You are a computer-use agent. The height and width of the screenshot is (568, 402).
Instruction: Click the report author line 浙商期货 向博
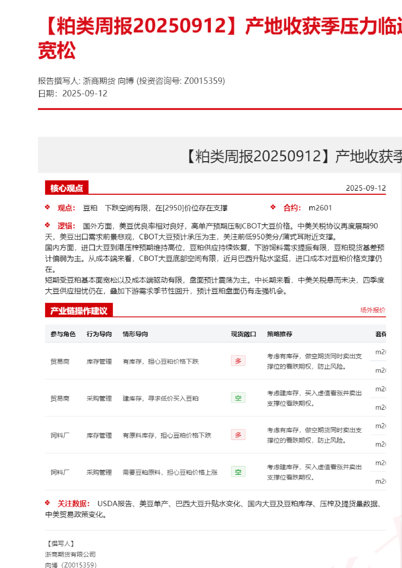131,81
